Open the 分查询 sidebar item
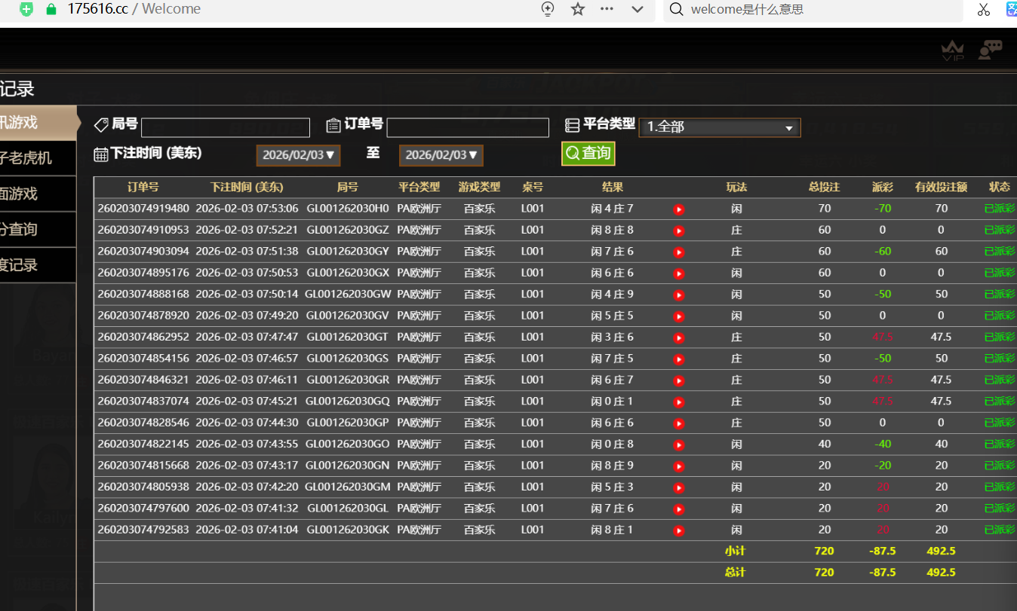This screenshot has height=611, width=1017. point(38,229)
